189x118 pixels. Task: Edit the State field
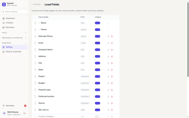click(108, 70)
